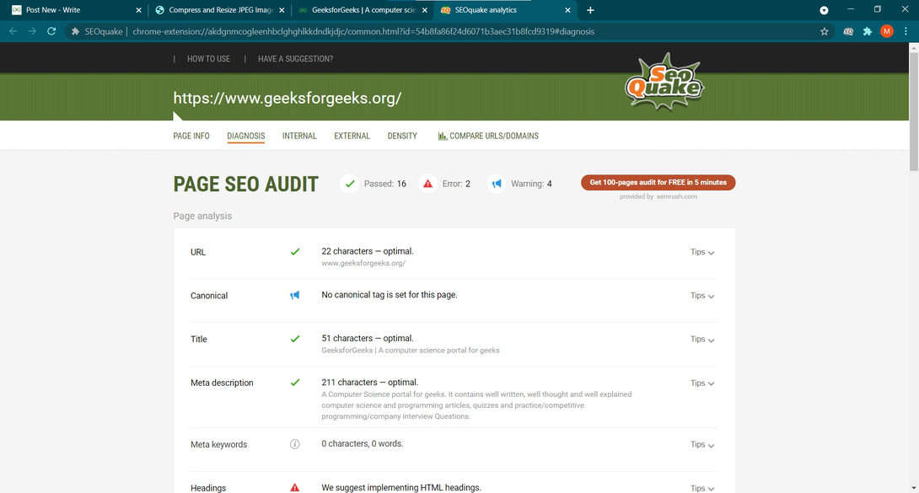Open the INTERNAL links tab
This screenshot has height=493, width=919.
[299, 136]
